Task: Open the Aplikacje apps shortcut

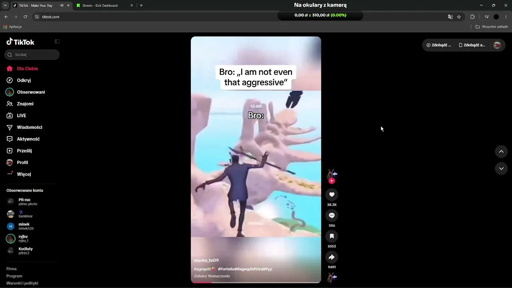Action: tap(12, 27)
